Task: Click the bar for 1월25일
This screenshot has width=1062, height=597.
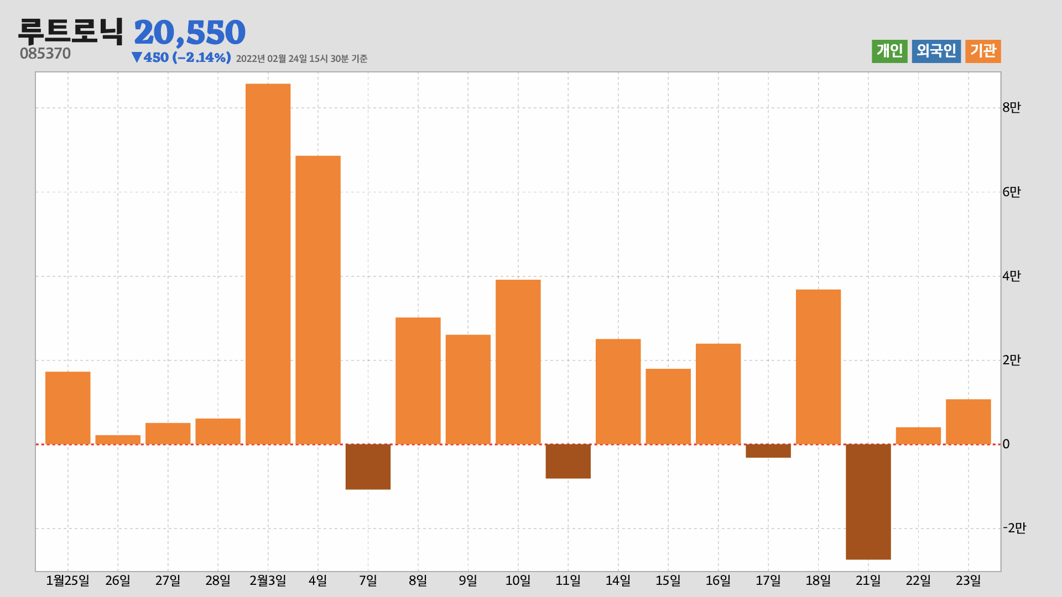Action: point(68,408)
